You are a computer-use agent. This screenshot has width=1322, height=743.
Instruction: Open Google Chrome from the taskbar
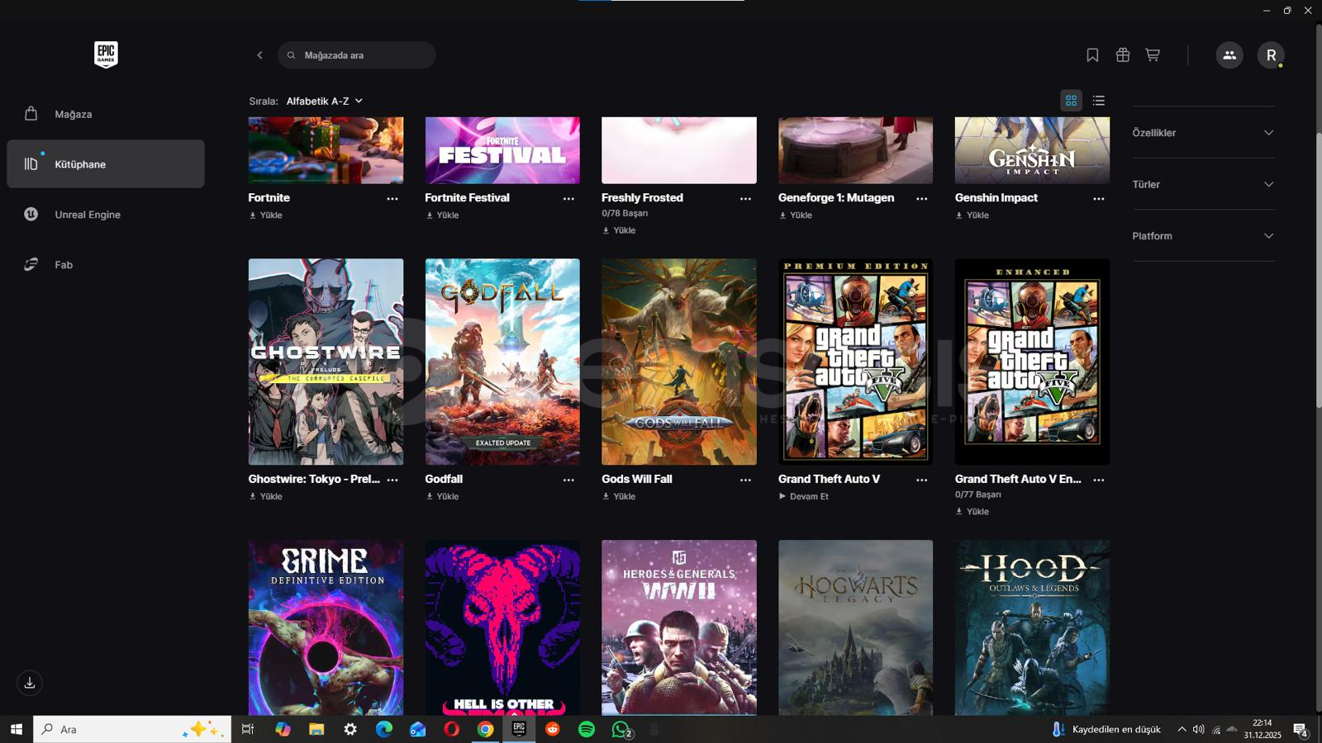point(485,729)
